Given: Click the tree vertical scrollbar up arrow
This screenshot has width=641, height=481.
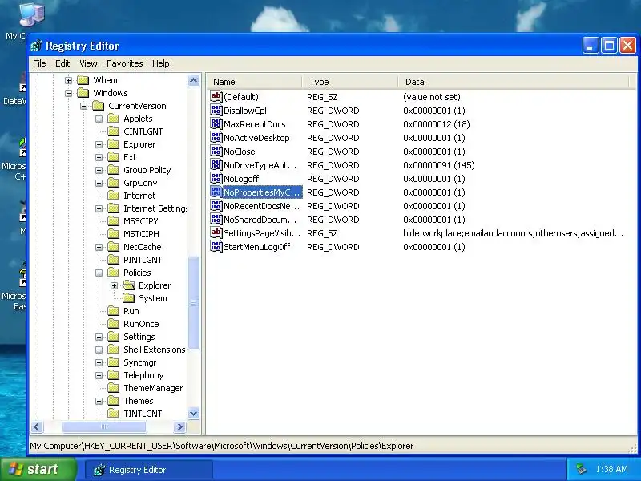Looking at the screenshot, I should coord(193,81).
